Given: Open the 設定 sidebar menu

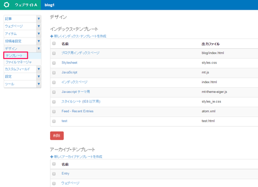Looking at the screenshot, I should (x=8, y=77).
